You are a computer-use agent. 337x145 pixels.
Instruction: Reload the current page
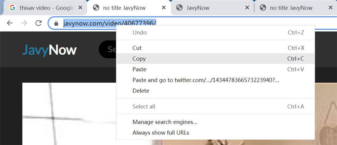[38, 23]
